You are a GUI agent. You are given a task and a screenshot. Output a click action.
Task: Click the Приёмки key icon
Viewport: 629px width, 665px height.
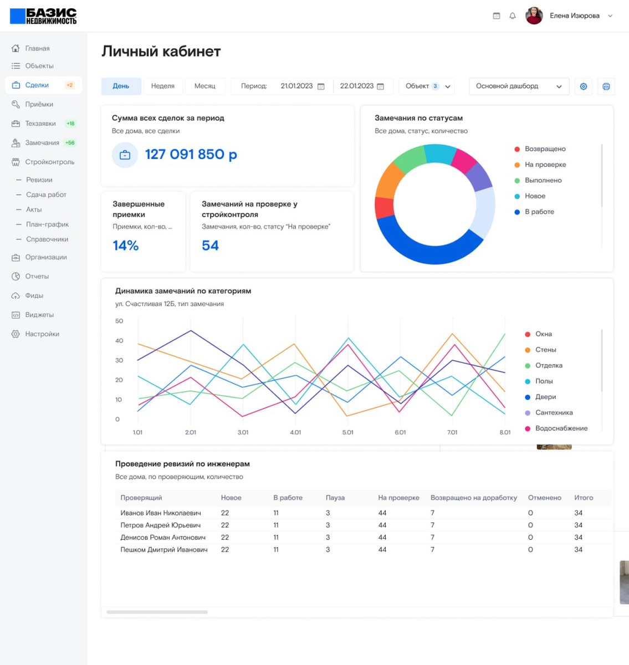pos(16,104)
